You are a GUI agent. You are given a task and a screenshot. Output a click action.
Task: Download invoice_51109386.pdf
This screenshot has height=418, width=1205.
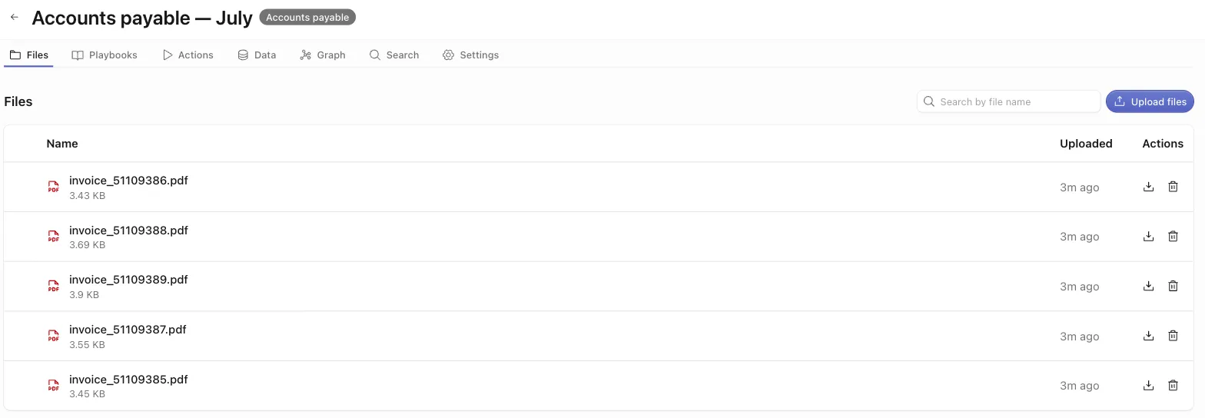[x=1148, y=187]
